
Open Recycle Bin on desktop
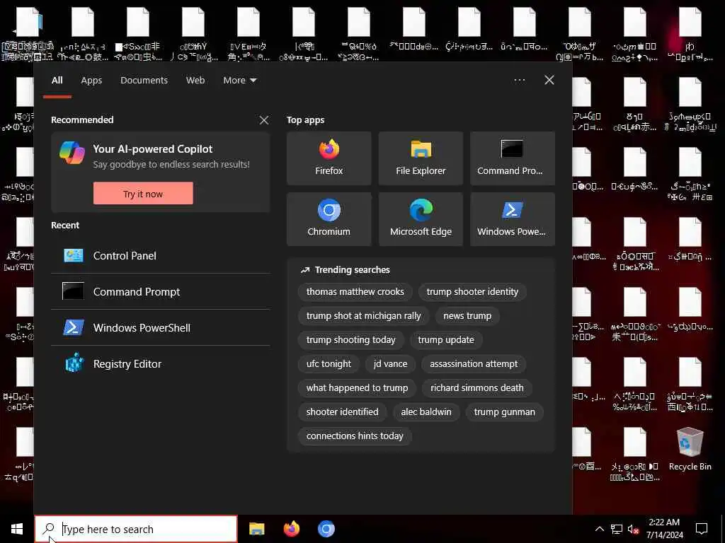click(690, 449)
